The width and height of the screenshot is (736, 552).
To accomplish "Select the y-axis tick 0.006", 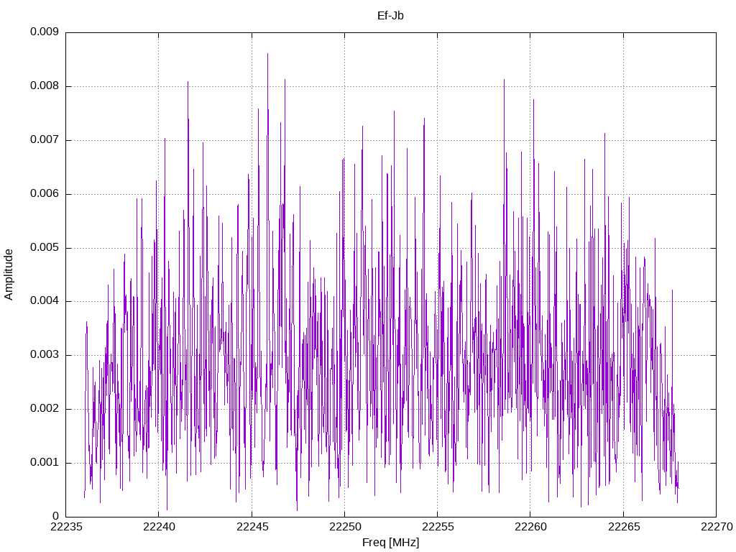I will [45, 193].
